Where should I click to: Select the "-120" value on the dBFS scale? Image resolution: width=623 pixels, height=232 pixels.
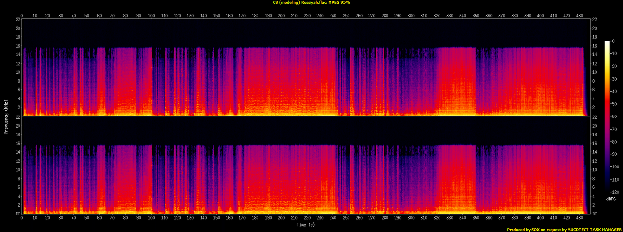click(615, 192)
